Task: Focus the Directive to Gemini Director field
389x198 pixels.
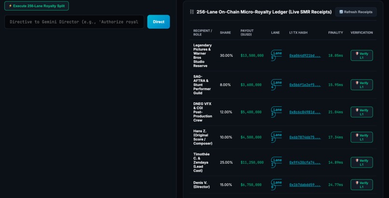Action: [x=74, y=22]
